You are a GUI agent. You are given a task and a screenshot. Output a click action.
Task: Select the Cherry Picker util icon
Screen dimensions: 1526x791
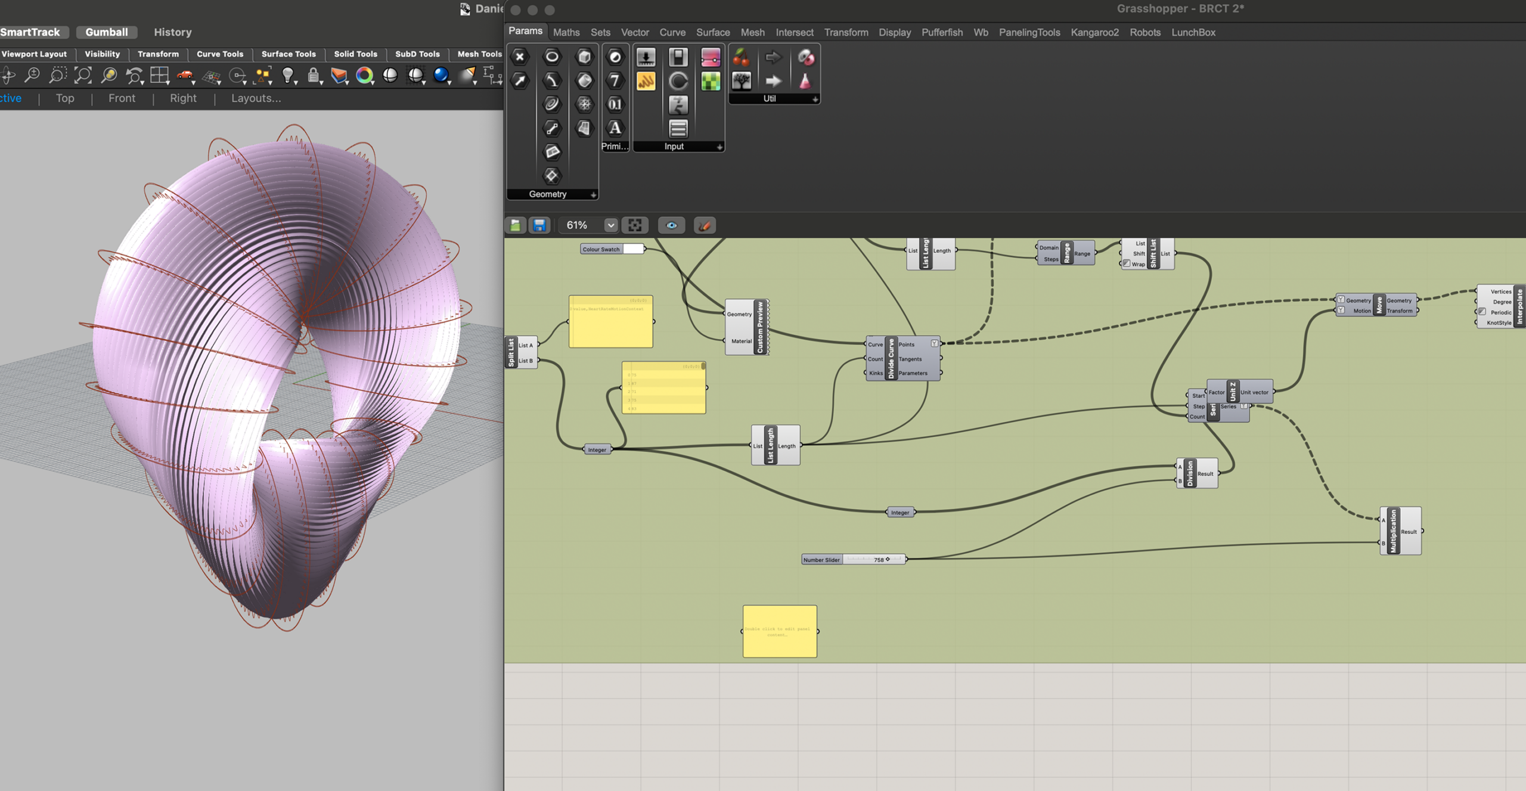(741, 57)
